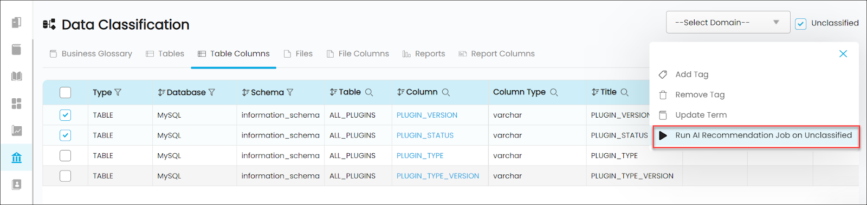Open the dashboard grid icon in sidebar
867x205 pixels.
coord(17,104)
